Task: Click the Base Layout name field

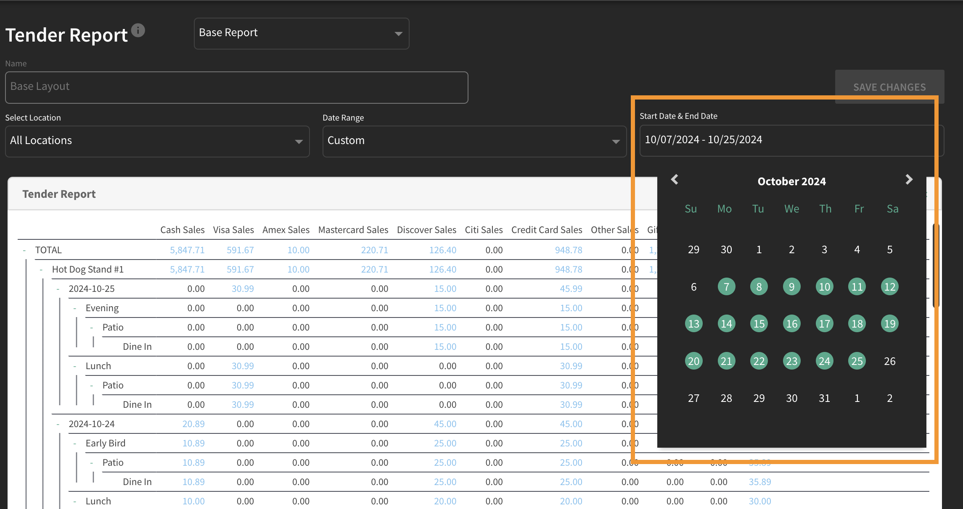Action: pyautogui.click(x=236, y=87)
